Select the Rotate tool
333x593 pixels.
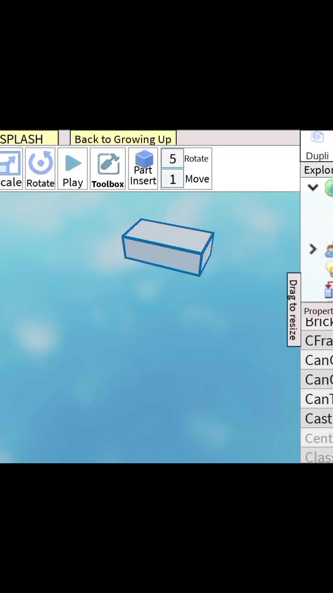click(40, 169)
